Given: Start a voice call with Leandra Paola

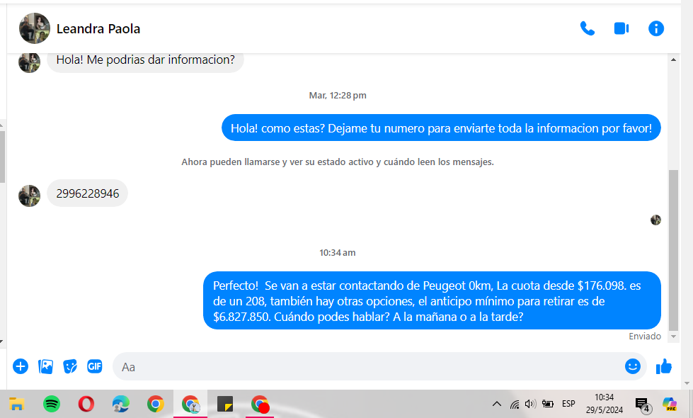Looking at the screenshot, I should click(x=587, y=28).
